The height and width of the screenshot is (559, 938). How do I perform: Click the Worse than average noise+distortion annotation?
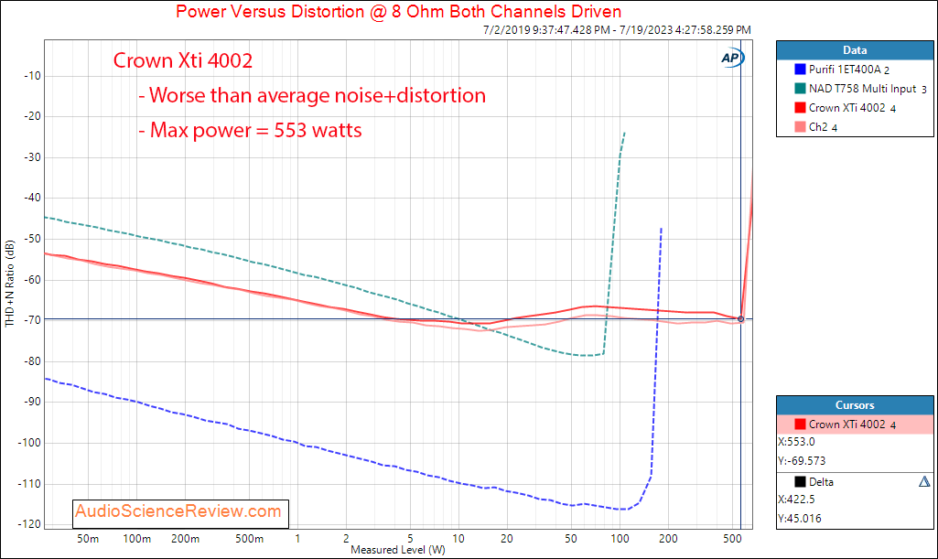click(x=312, y=96)
